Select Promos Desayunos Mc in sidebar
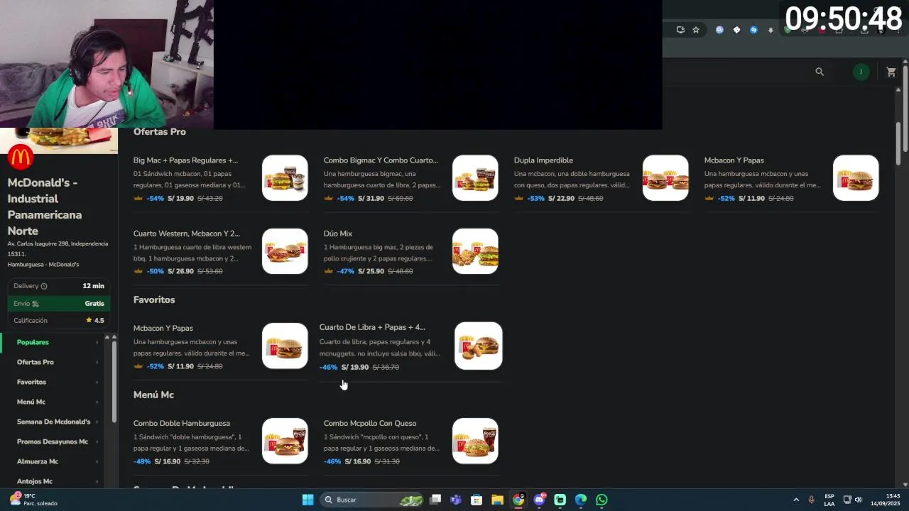 pyautogui.click(x=53, y=441)
